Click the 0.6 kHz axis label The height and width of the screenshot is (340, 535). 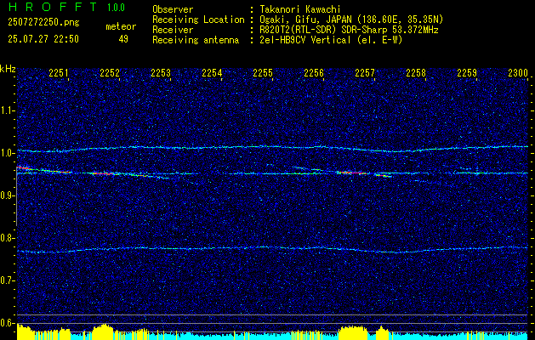point(8,323)
